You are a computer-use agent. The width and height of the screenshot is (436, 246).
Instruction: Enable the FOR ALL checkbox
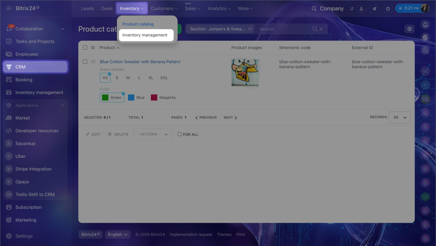coord(180,134)
